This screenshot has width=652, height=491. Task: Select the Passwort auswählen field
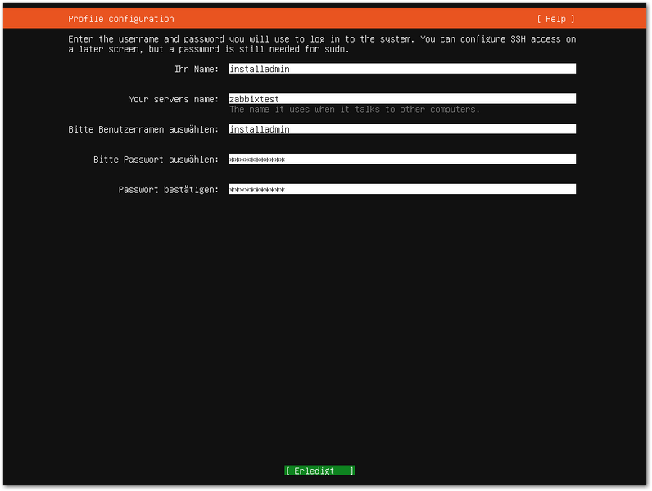[x=402, y=159]
